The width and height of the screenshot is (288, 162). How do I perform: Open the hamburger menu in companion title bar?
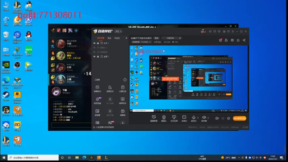coord(233,31)
